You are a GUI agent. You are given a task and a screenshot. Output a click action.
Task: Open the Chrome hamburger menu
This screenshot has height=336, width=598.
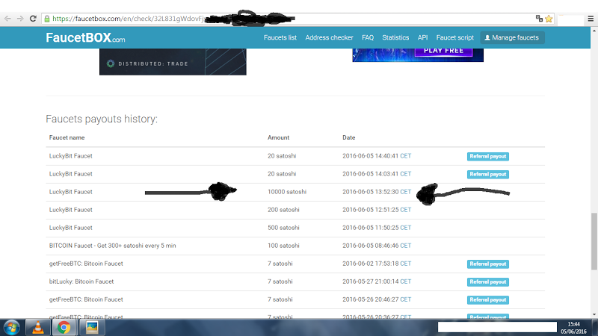[590, 18]
